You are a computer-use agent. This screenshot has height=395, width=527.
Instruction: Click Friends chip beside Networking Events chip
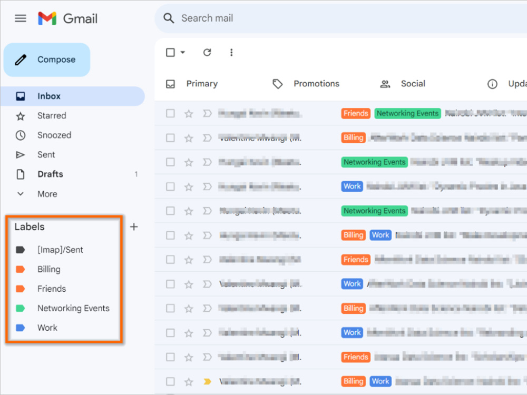click(356, 114)
